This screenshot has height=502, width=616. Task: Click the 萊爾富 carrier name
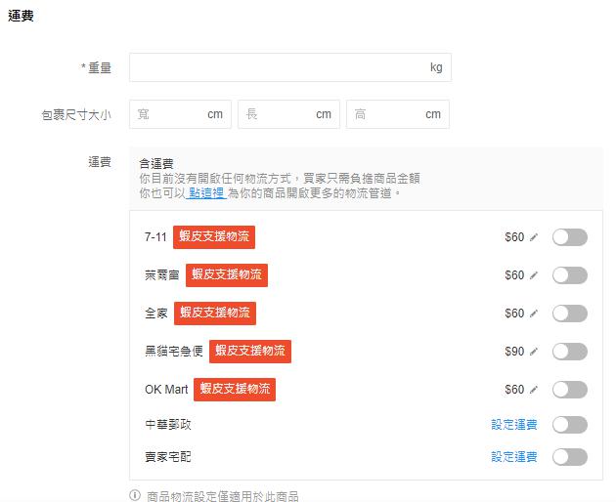click(x=162, y=275)
